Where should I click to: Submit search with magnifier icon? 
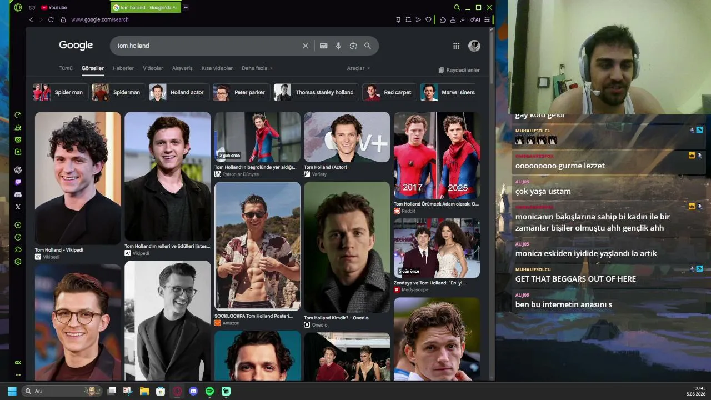coord(368,46)
